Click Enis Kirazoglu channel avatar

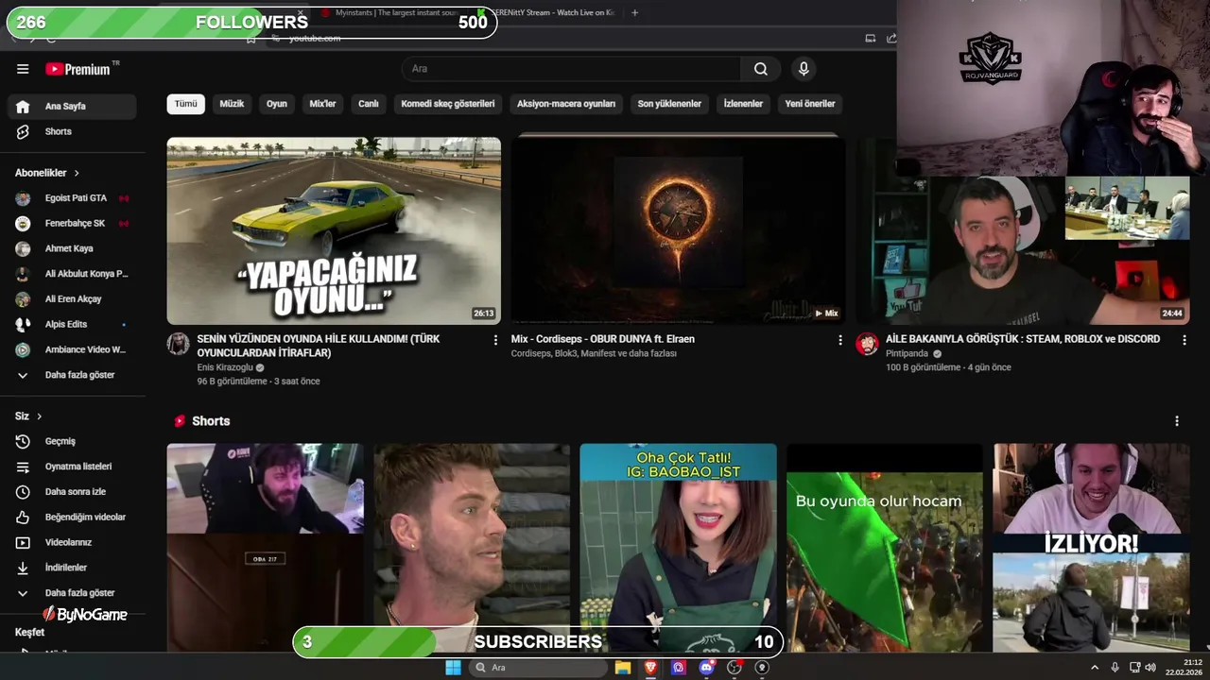[179, 344]
